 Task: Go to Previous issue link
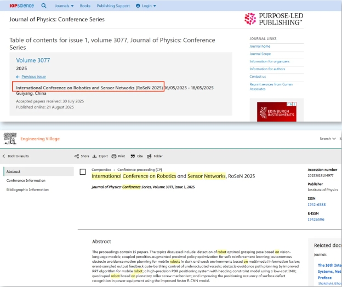33,77
